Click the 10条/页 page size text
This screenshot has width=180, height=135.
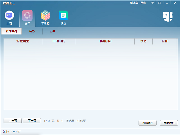(81, 121)
